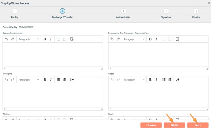Insert numbered list in Explanation For Changes editor

pos(170,39)
